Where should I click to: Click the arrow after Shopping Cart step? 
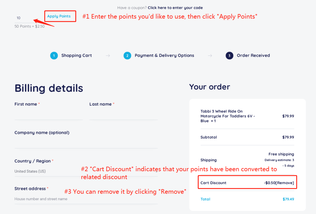click(108, 55)
